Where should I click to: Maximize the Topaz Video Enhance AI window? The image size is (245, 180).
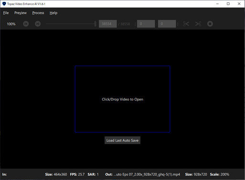228,4
